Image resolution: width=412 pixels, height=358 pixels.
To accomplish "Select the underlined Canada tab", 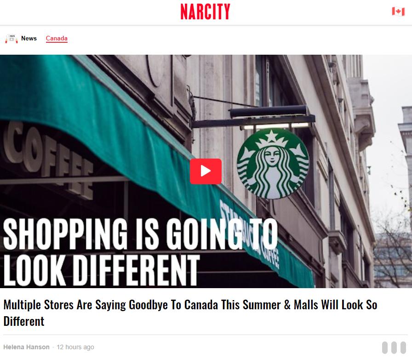I will [57, 38].
